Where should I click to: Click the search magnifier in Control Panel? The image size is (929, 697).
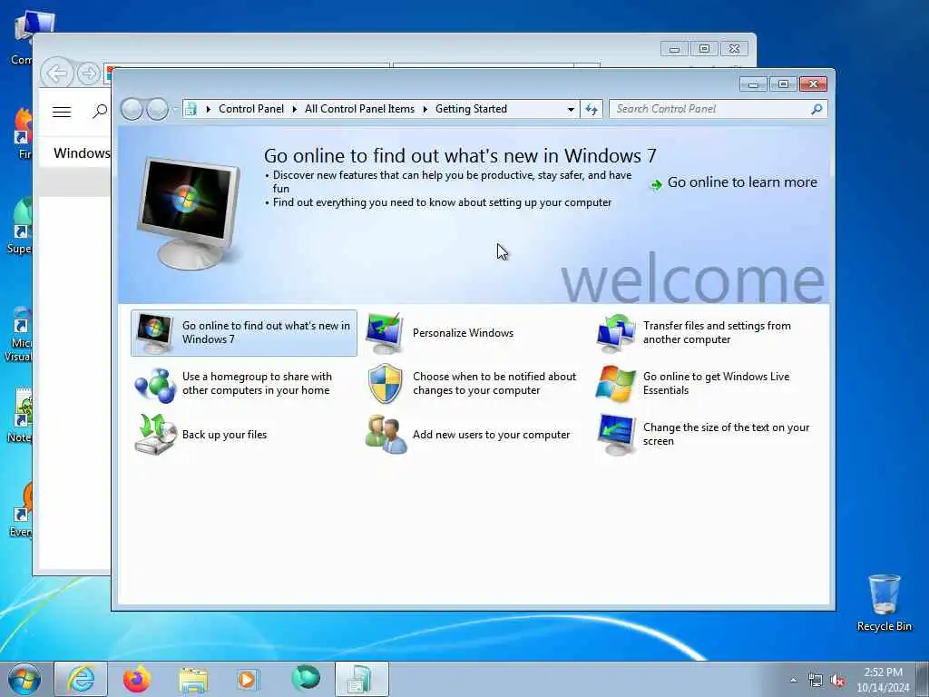tap(817, 109)
